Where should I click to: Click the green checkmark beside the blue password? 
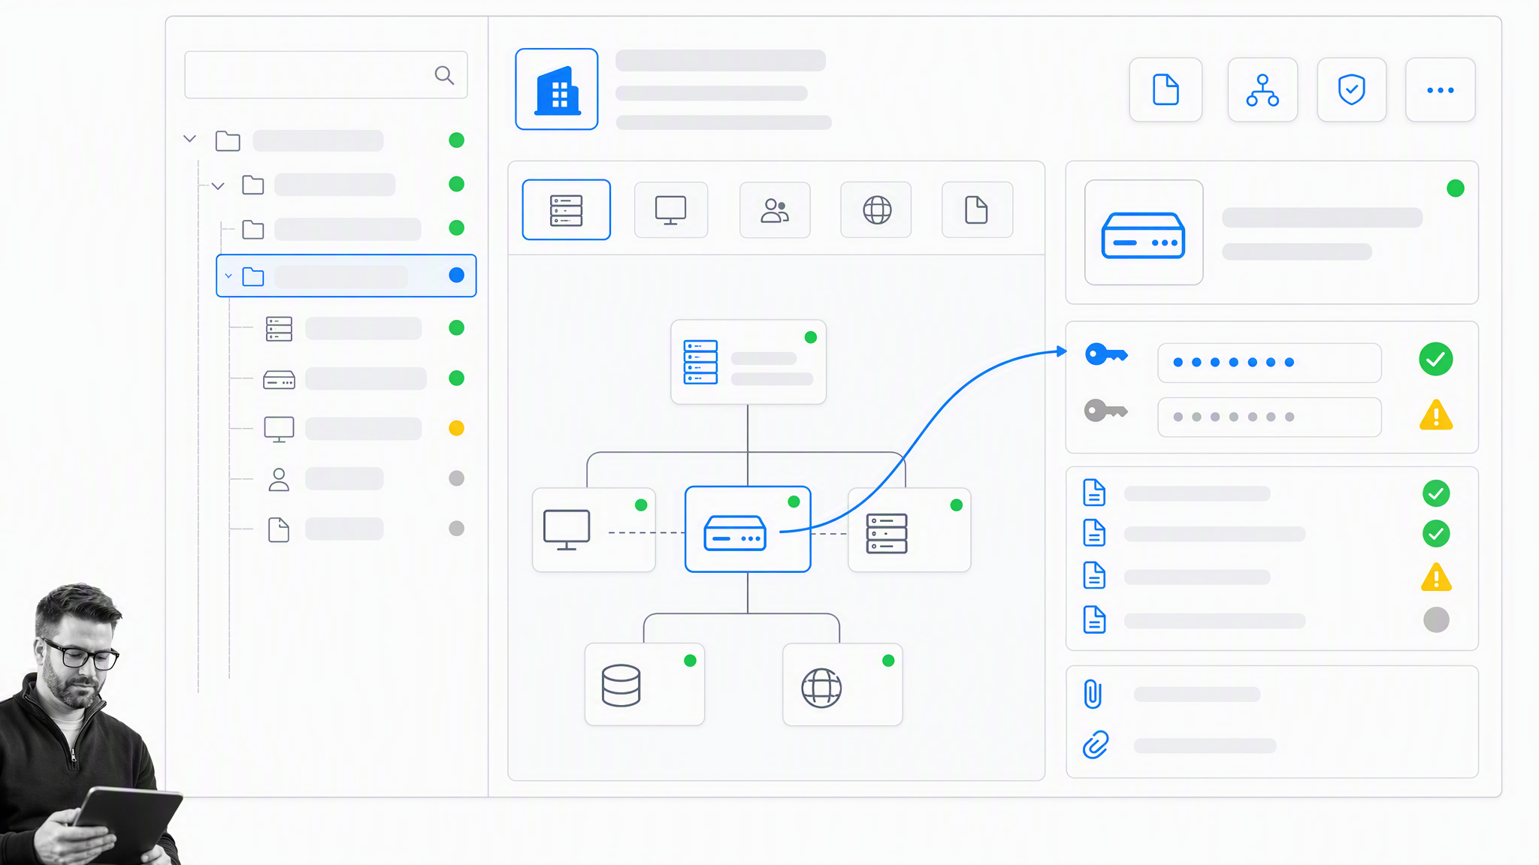pyautogui.click(x=1436, y=359)
